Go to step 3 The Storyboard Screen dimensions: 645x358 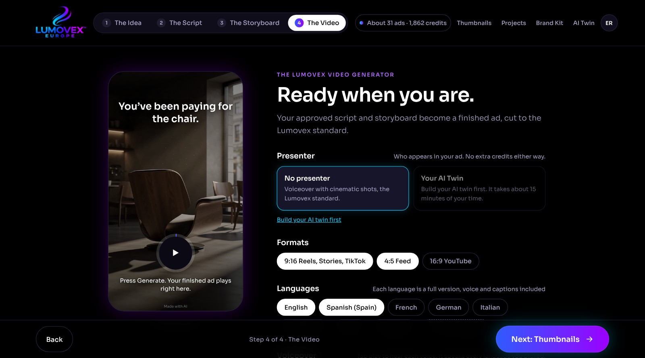click(248, 23)
